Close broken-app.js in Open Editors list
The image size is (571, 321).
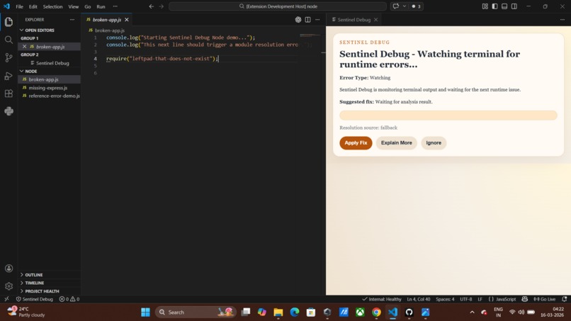[x=24, y=47]
